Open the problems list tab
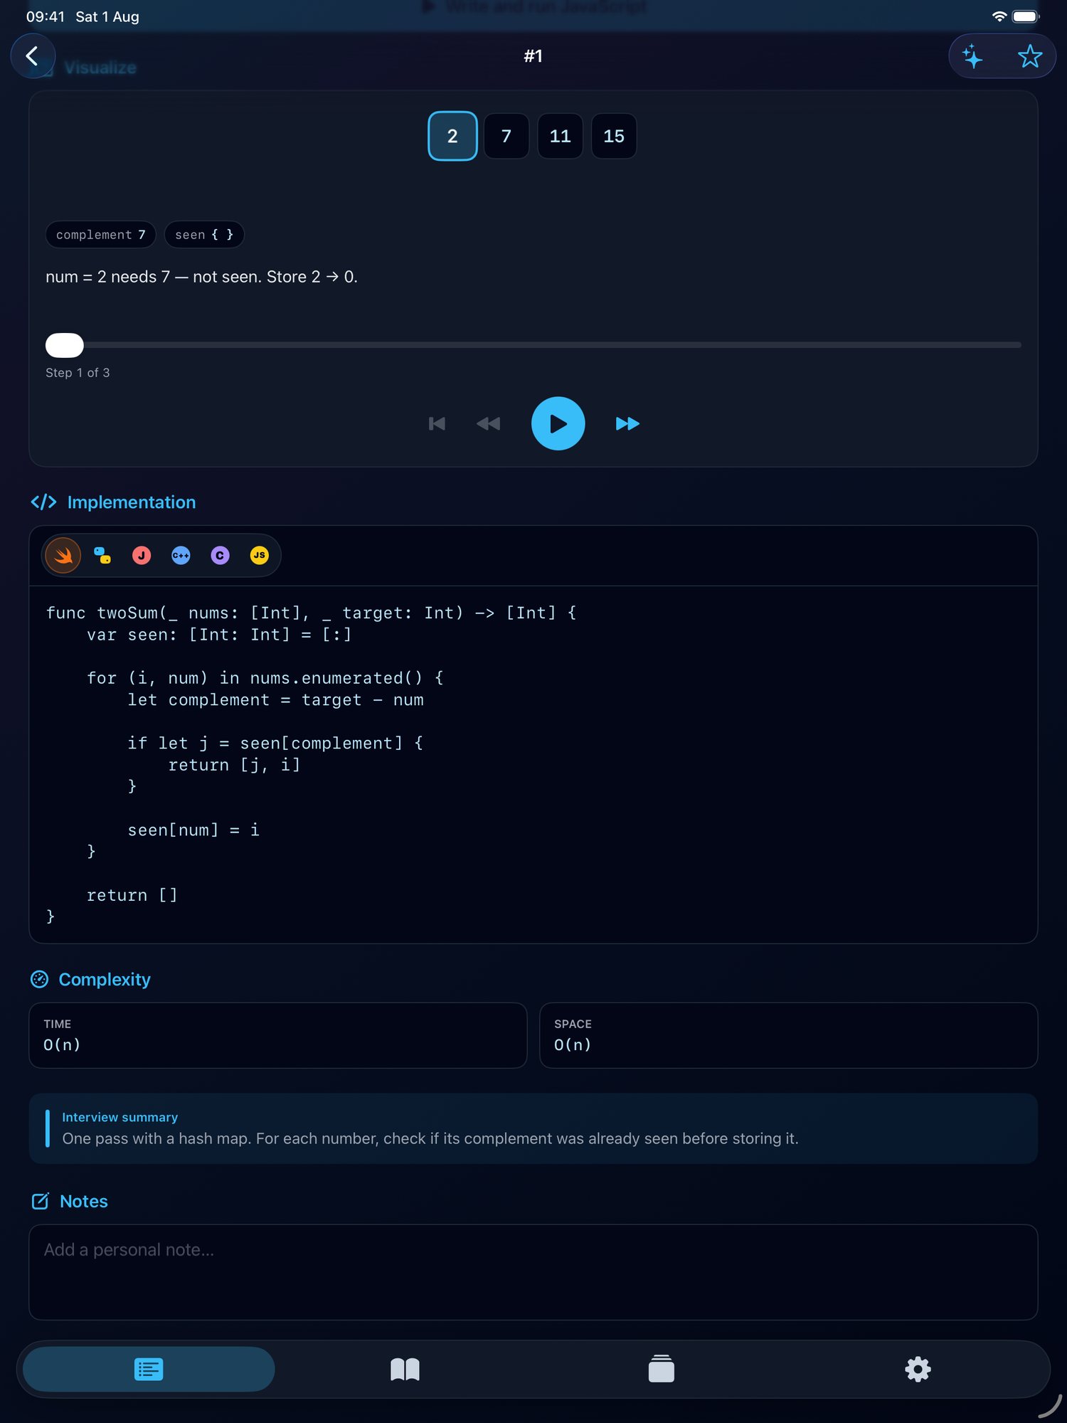1067x1423 pixels. click(x=149, y=1369)
